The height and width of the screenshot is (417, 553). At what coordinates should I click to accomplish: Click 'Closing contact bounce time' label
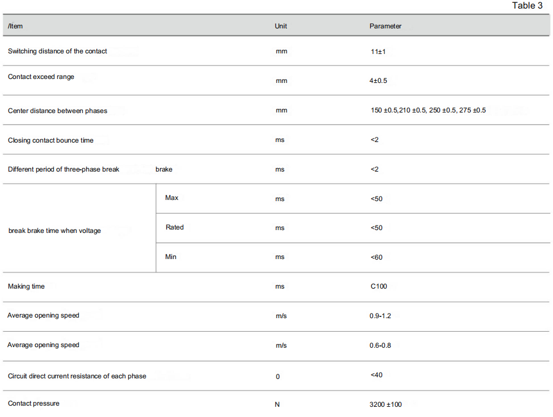tap(51, 140)
